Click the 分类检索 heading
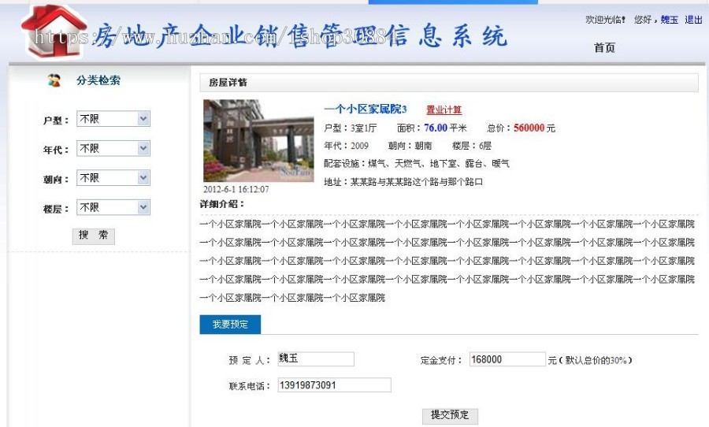The image size is (709, 427). [x=98, y=80]
